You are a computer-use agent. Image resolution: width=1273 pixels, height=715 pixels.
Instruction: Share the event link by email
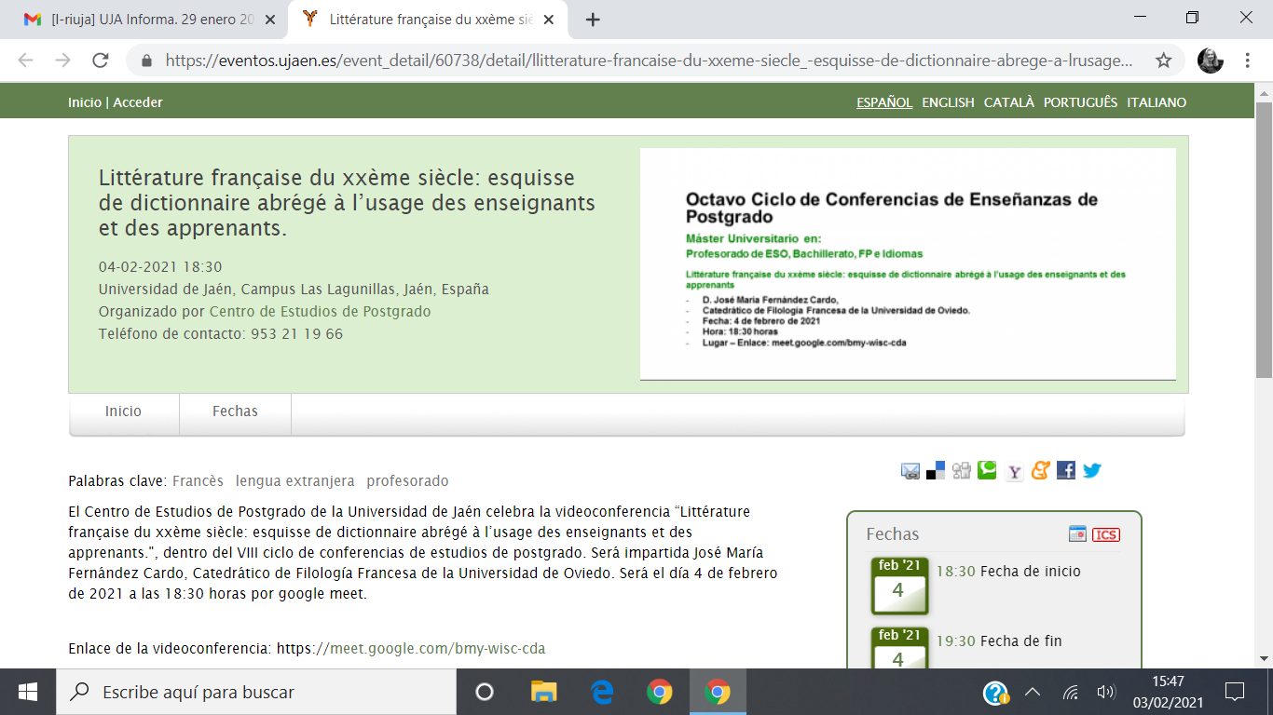(910, 471)
